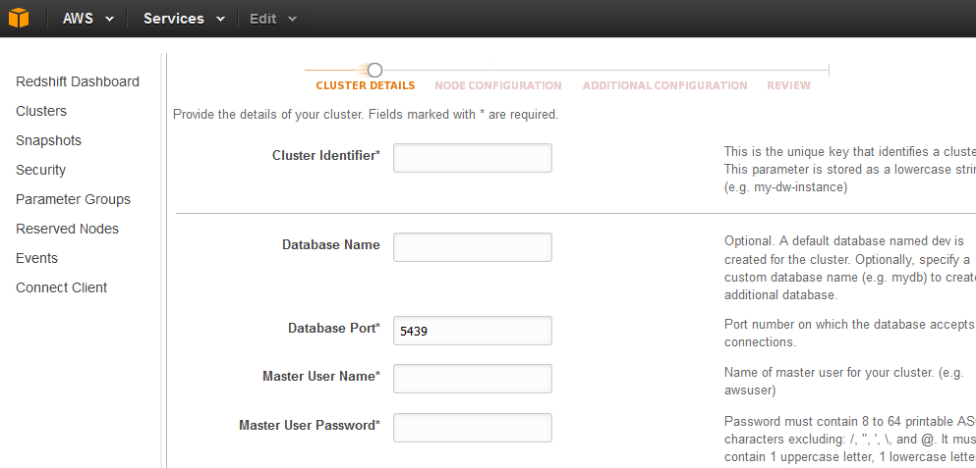Expand the Services dropdown menu
This screenshot has width=976, height=468.
pos(184,19)
